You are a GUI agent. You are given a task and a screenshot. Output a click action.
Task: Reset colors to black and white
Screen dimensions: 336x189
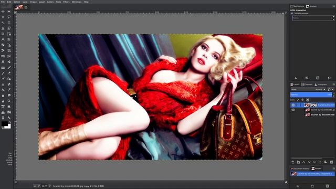pos(2,128)
